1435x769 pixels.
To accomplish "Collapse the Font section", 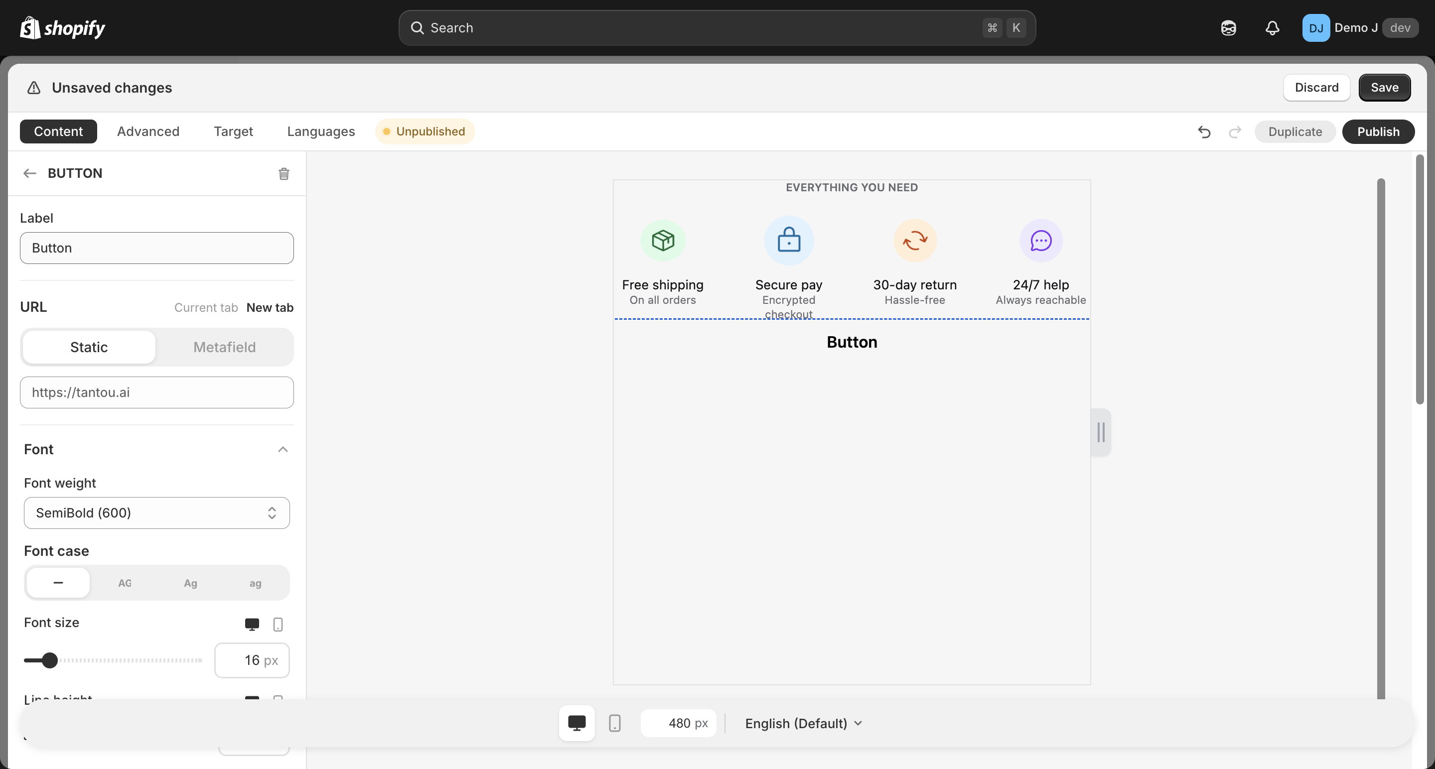I will coord(283,449).
